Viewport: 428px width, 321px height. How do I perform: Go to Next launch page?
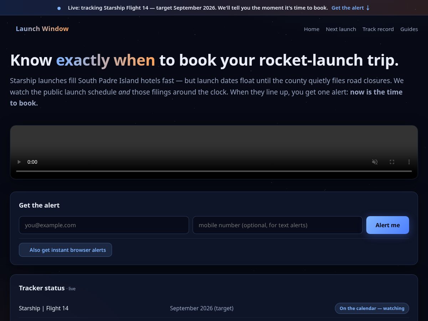[341, 29]
